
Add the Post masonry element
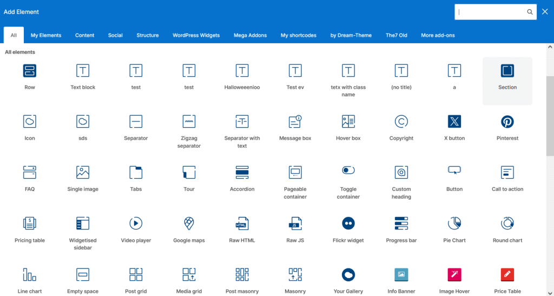242,281
